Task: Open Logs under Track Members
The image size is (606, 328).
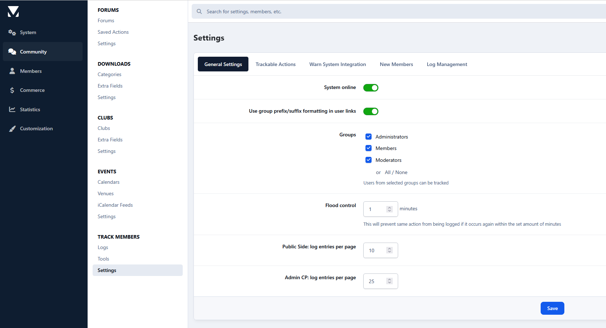Action: point(103,247)
